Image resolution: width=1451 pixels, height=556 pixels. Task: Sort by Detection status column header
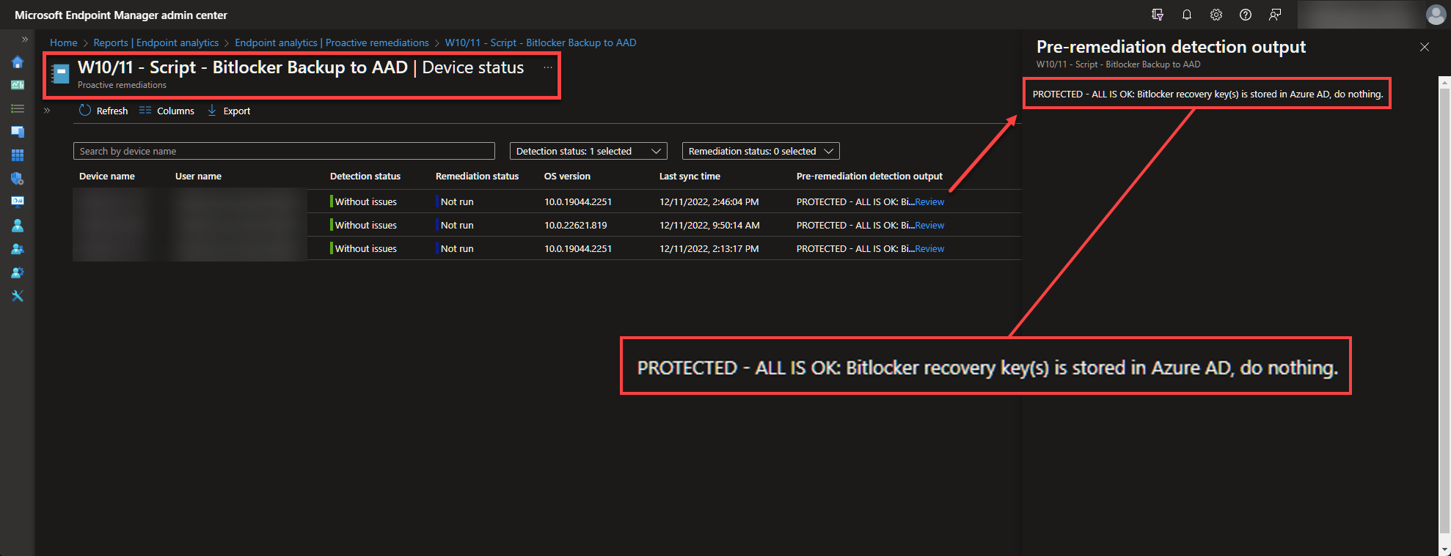tap(365, 176)
